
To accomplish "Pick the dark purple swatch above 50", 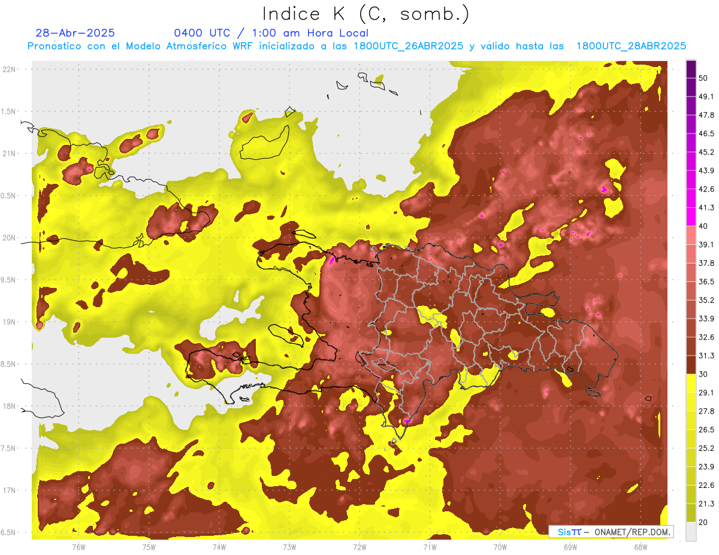I will [x=691, y=69].
